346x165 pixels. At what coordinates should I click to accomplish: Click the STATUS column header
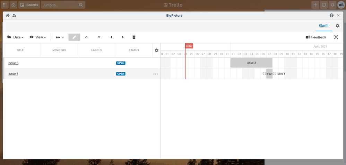[134, 50]
